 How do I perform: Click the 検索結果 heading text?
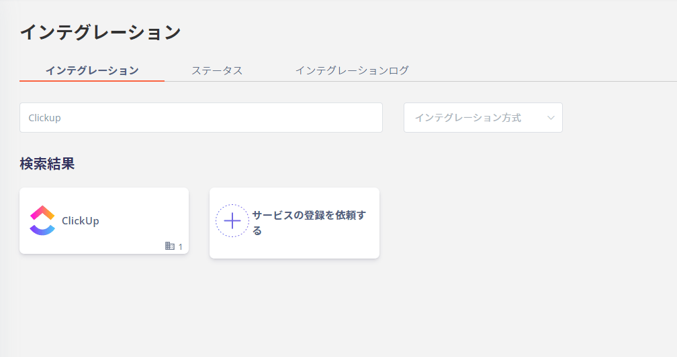[47, 163]
